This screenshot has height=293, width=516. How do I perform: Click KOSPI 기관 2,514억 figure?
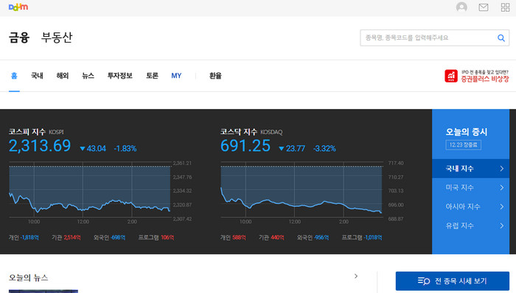[x=66, y=237]
